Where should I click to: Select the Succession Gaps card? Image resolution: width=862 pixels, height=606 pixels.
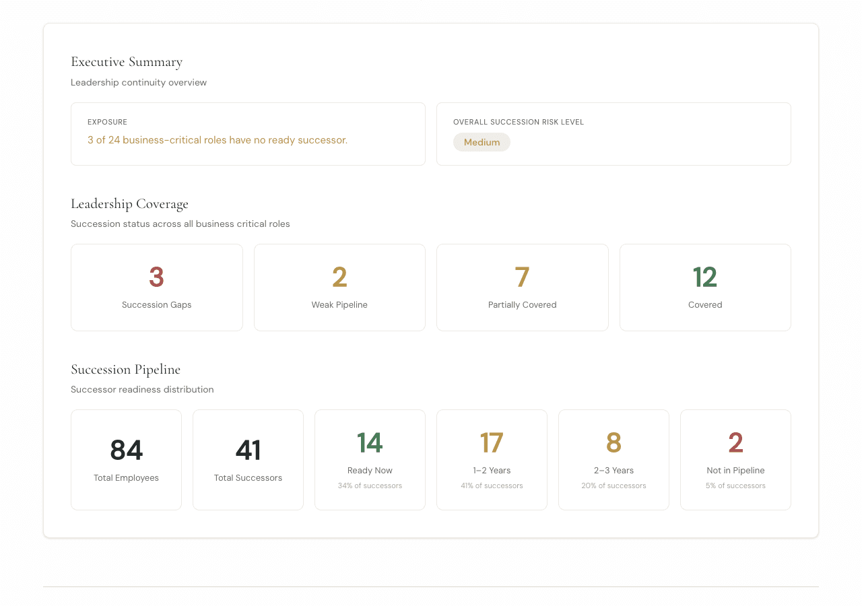(x=156, y=288)
